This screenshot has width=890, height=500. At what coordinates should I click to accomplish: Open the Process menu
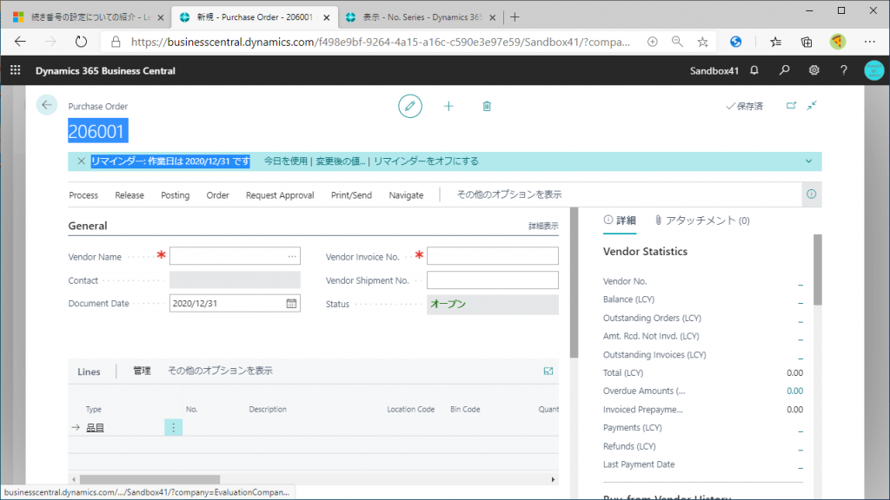pyautogui.click(x=83, y=195)
